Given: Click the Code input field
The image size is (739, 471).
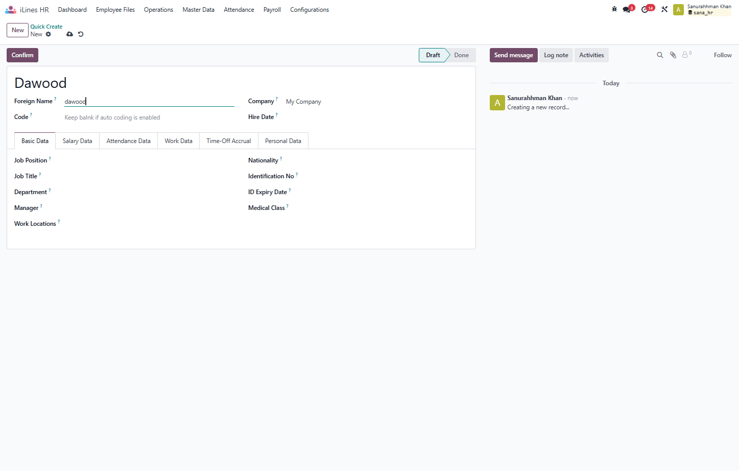Looking at the screenshot, I should (149, 117).
